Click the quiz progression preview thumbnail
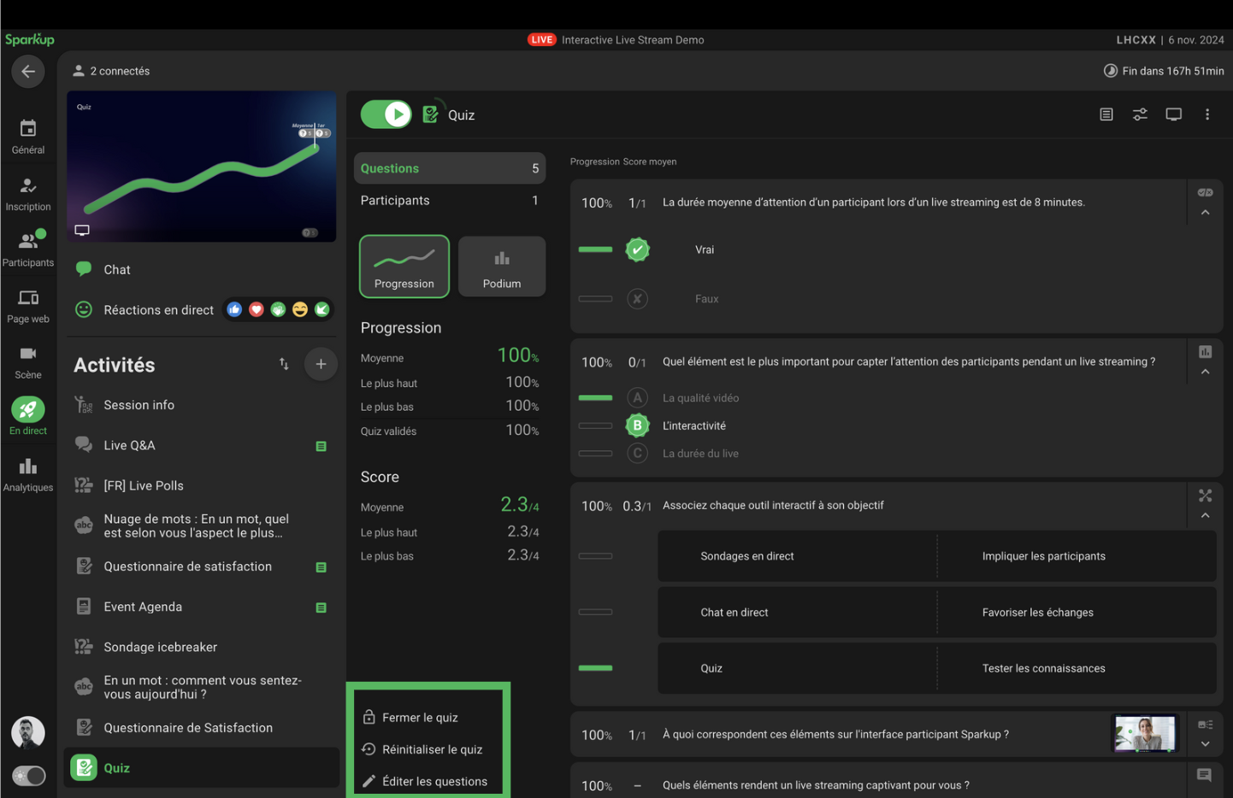This screenshot has width=1233, height=798. pos(202,167)
